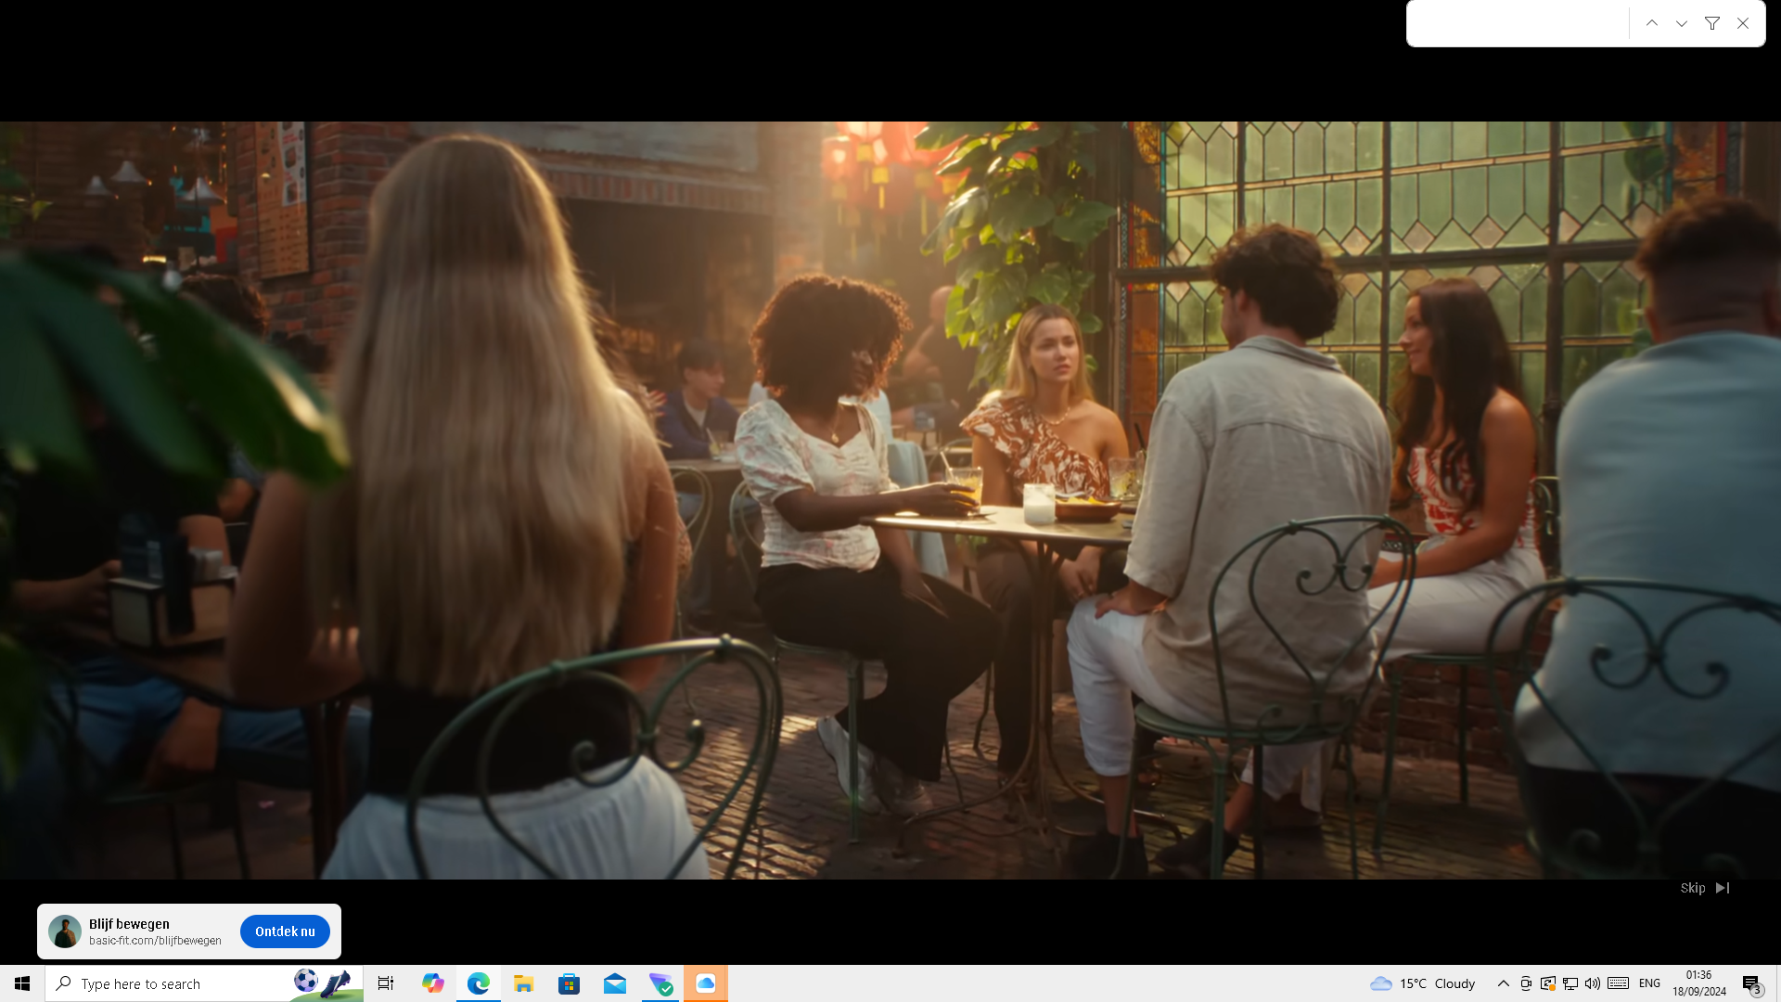Open the notification center with 3 alerts
The width and height of the screenshot is (1781, 1002).
1751,984
